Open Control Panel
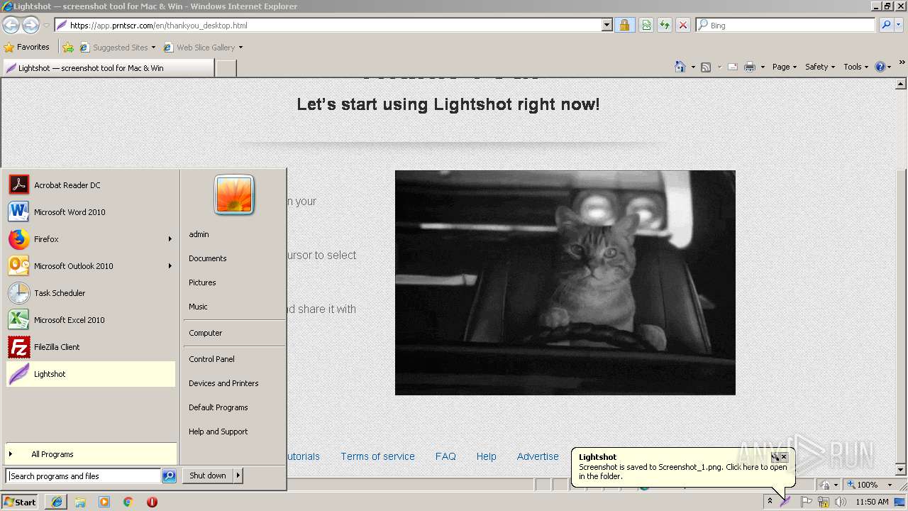 click(211, 359)
